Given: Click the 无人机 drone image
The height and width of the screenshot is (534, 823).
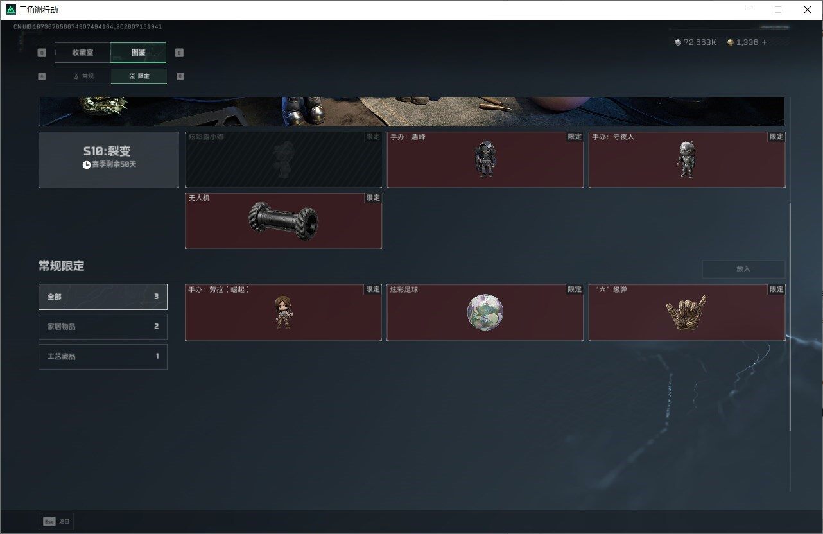Looking at the screenshot, I should point(283,221).
